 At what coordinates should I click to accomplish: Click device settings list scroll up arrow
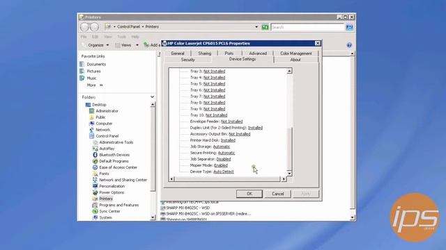pos(289,71)
